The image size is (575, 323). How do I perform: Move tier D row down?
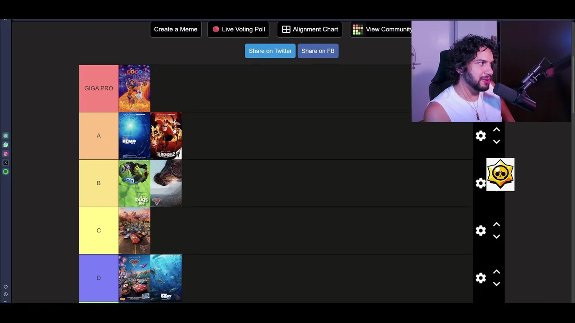point(496,284)
